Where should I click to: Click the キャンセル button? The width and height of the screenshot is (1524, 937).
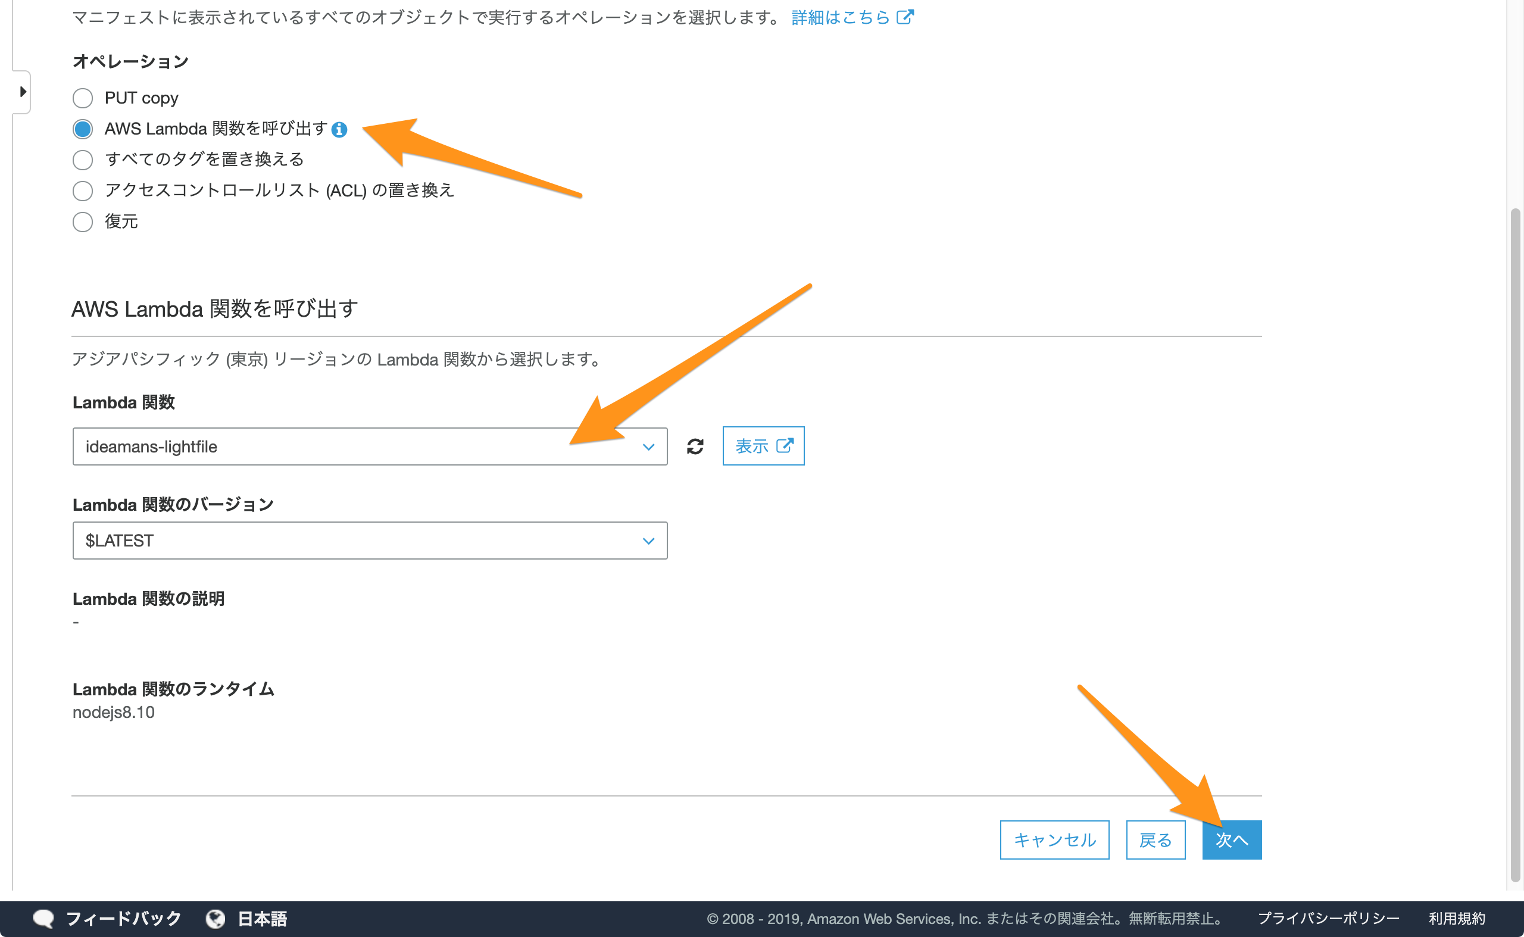click(1054, 840)
